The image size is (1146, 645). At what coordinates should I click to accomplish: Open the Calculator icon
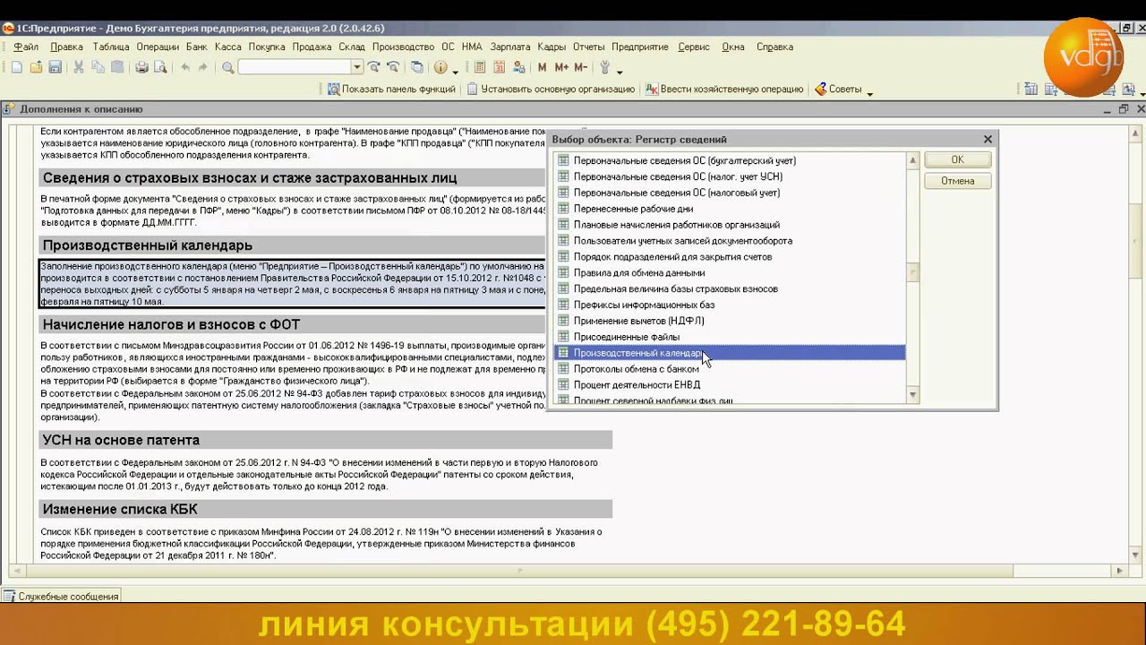tap(481, 67)
